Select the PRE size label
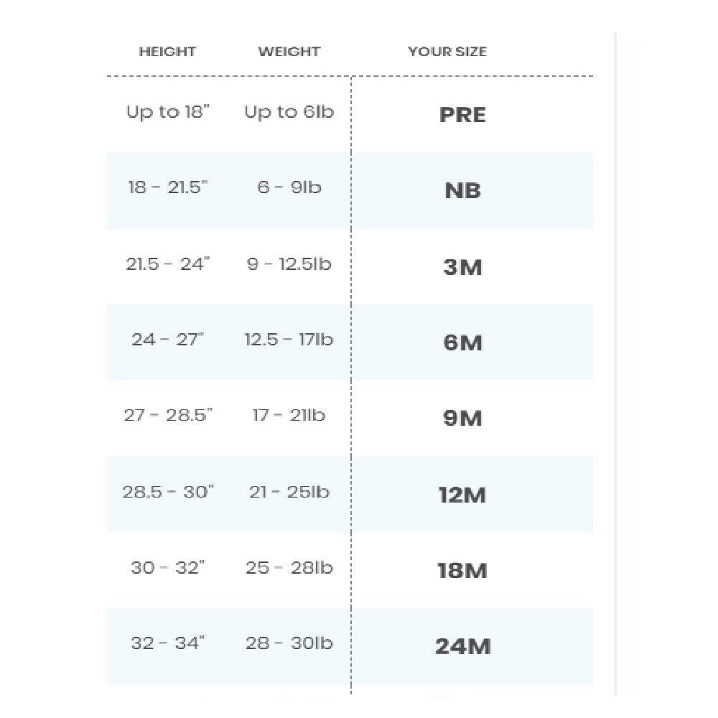 [x=462, y=115]
